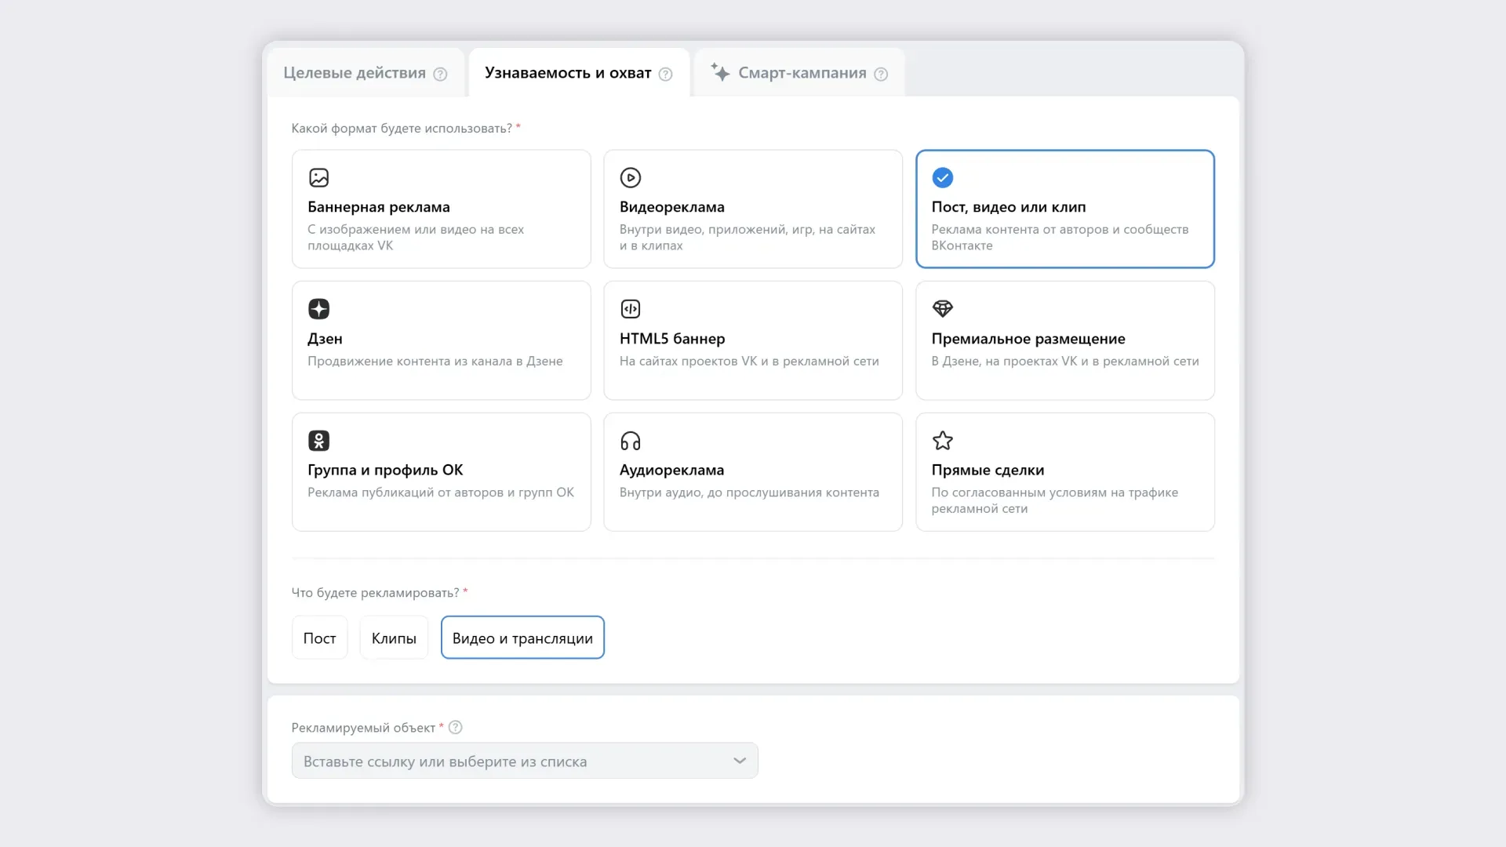This screenshot has width=1506, height=847.
Task: Choose Клипы as advertised object type
Action: 394,638
